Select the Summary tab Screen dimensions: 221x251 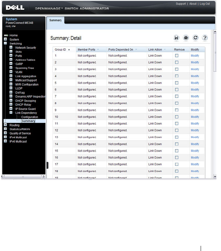[56, 20]
